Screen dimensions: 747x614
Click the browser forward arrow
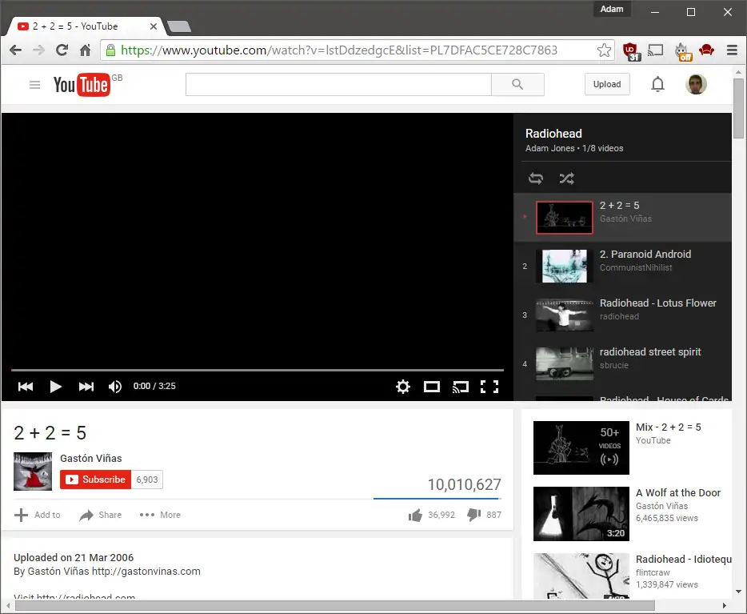[38, 50]
